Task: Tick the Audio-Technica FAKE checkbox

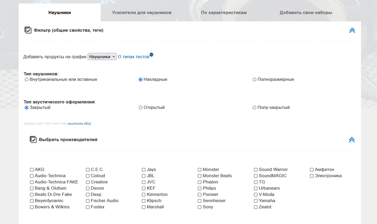Action: pos(32,182)
